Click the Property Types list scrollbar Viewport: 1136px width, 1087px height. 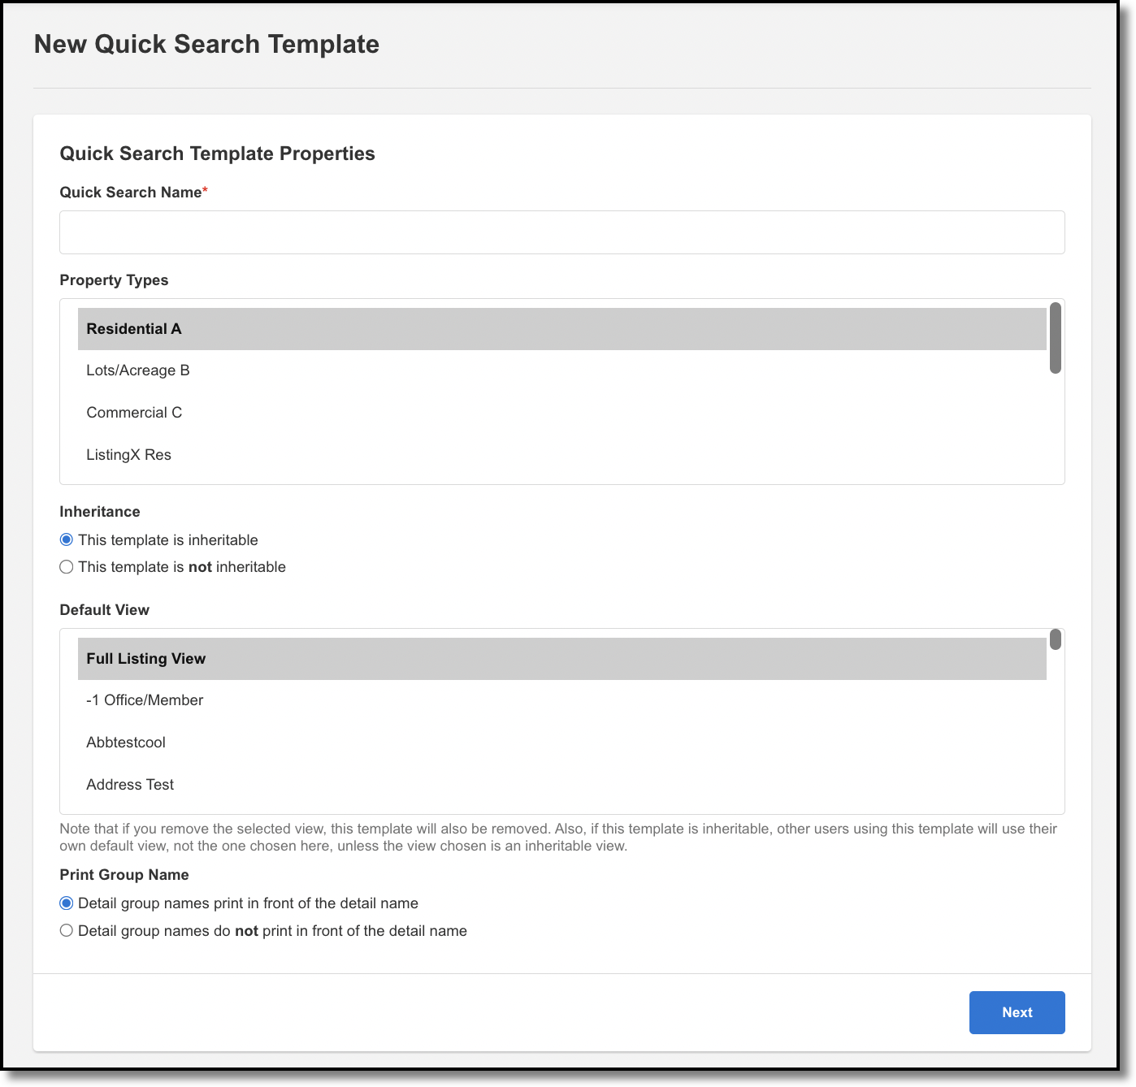[1055, 338]
